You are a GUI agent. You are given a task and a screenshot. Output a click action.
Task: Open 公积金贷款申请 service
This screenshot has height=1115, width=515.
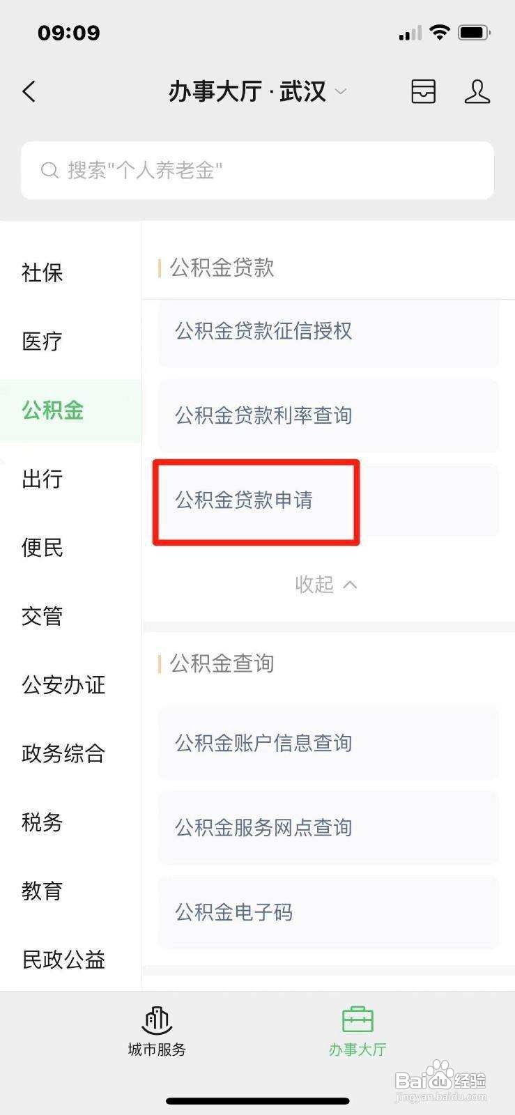tap(328, 500)
